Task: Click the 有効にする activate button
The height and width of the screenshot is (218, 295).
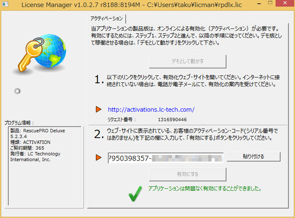Action: click(x=188, y=174)
